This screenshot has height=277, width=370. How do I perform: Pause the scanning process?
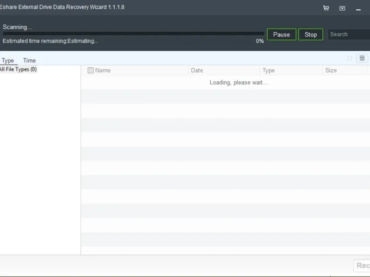click(x=282, y=34)
